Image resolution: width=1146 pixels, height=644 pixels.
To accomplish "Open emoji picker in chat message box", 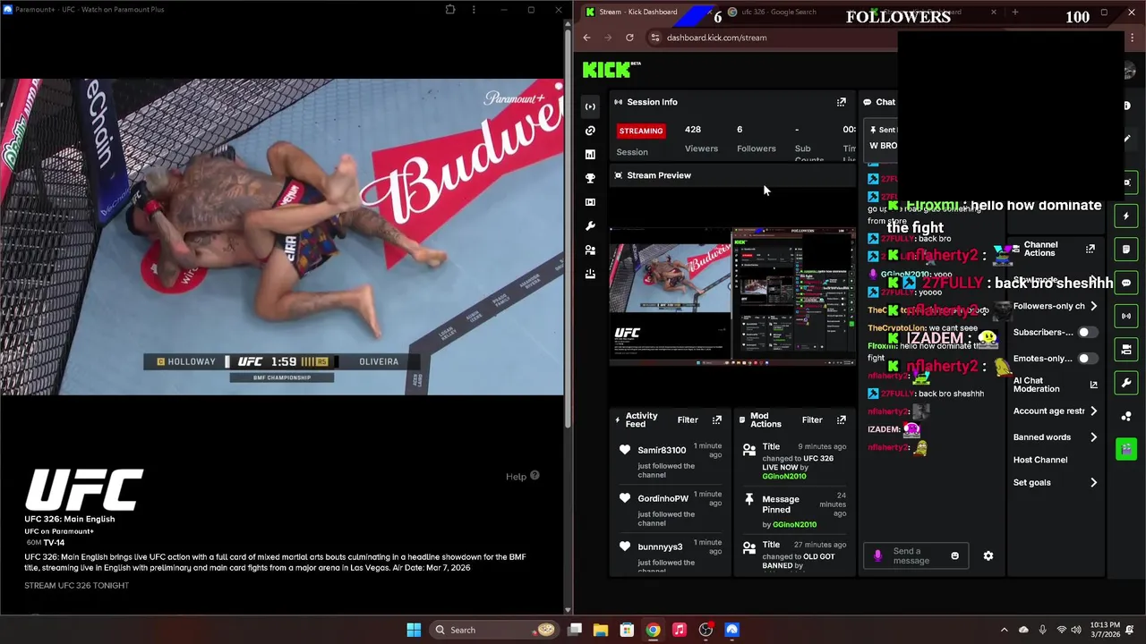I will pyautogui.click(x=954, y=555).
